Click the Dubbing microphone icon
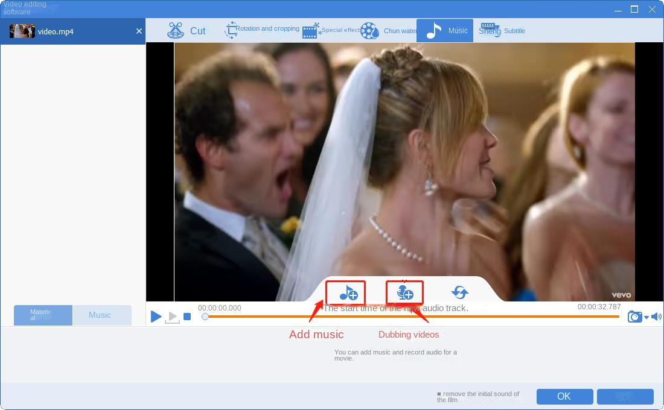 (x=404, y=293)
